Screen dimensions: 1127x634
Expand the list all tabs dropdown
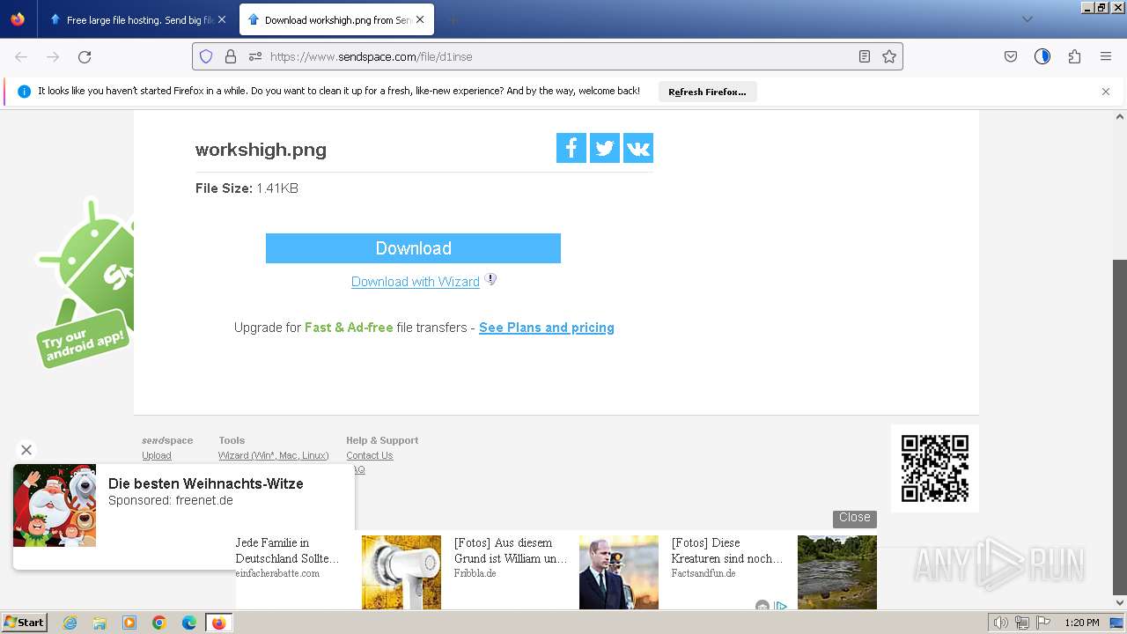[1027, 19]
